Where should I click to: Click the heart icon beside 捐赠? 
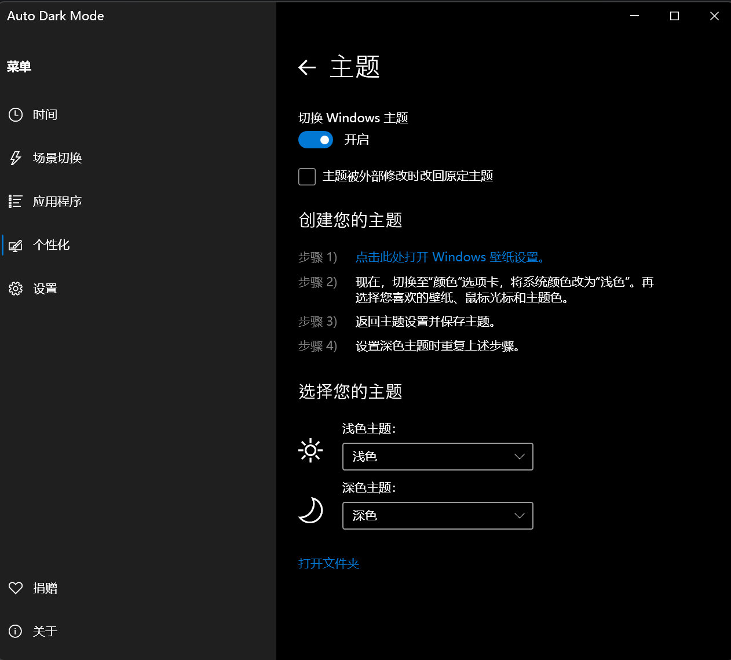pyautogui.click(x=16, y=588)
